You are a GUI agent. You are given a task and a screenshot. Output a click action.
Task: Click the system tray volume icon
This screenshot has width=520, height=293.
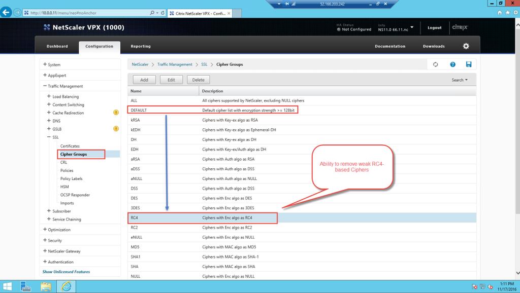tap(490, 287)
